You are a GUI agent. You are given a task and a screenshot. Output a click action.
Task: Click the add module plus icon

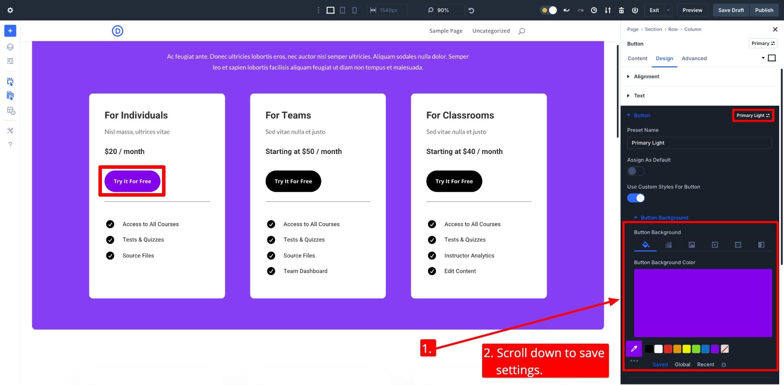[x=10, y=31]
